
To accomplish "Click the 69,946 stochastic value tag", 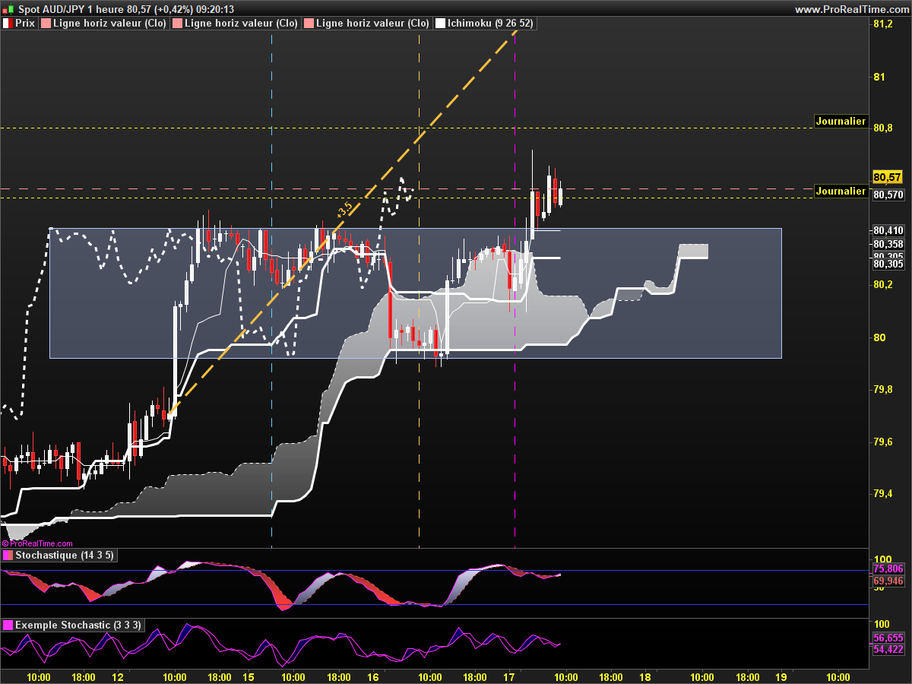I will coord(888,581).
